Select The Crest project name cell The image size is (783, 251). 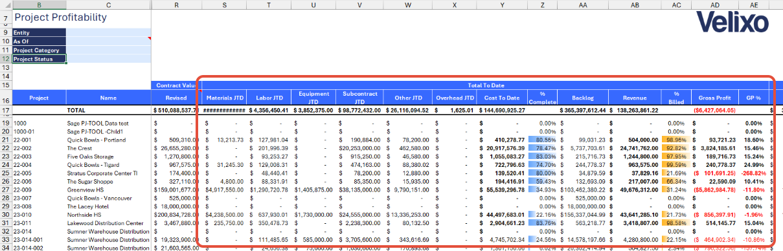coord(108,149)
